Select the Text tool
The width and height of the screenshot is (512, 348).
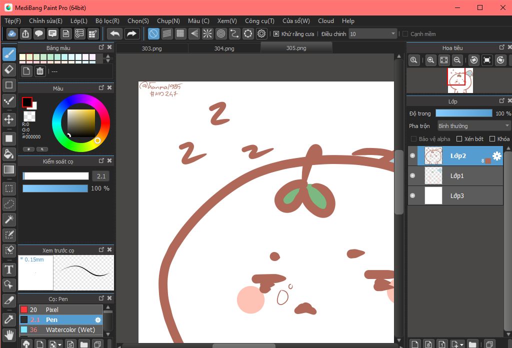point(9,269)
